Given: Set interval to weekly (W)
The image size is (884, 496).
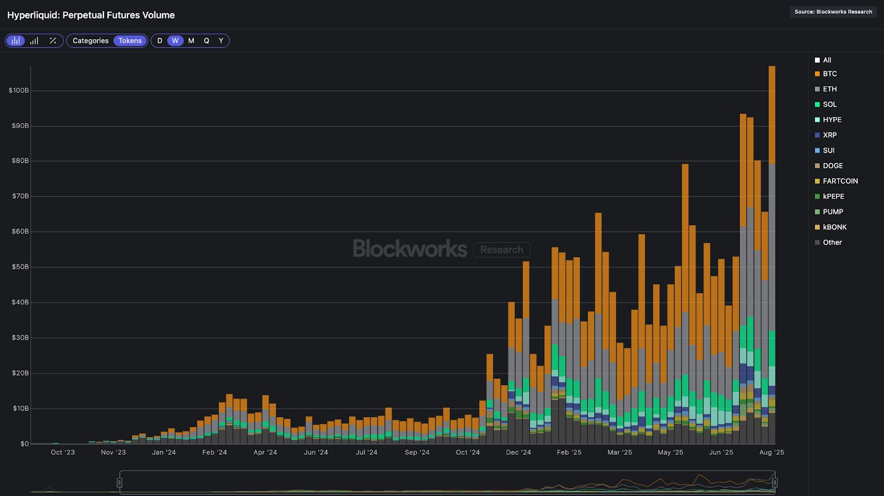Looking at the screenshot, I should (175, 41).
